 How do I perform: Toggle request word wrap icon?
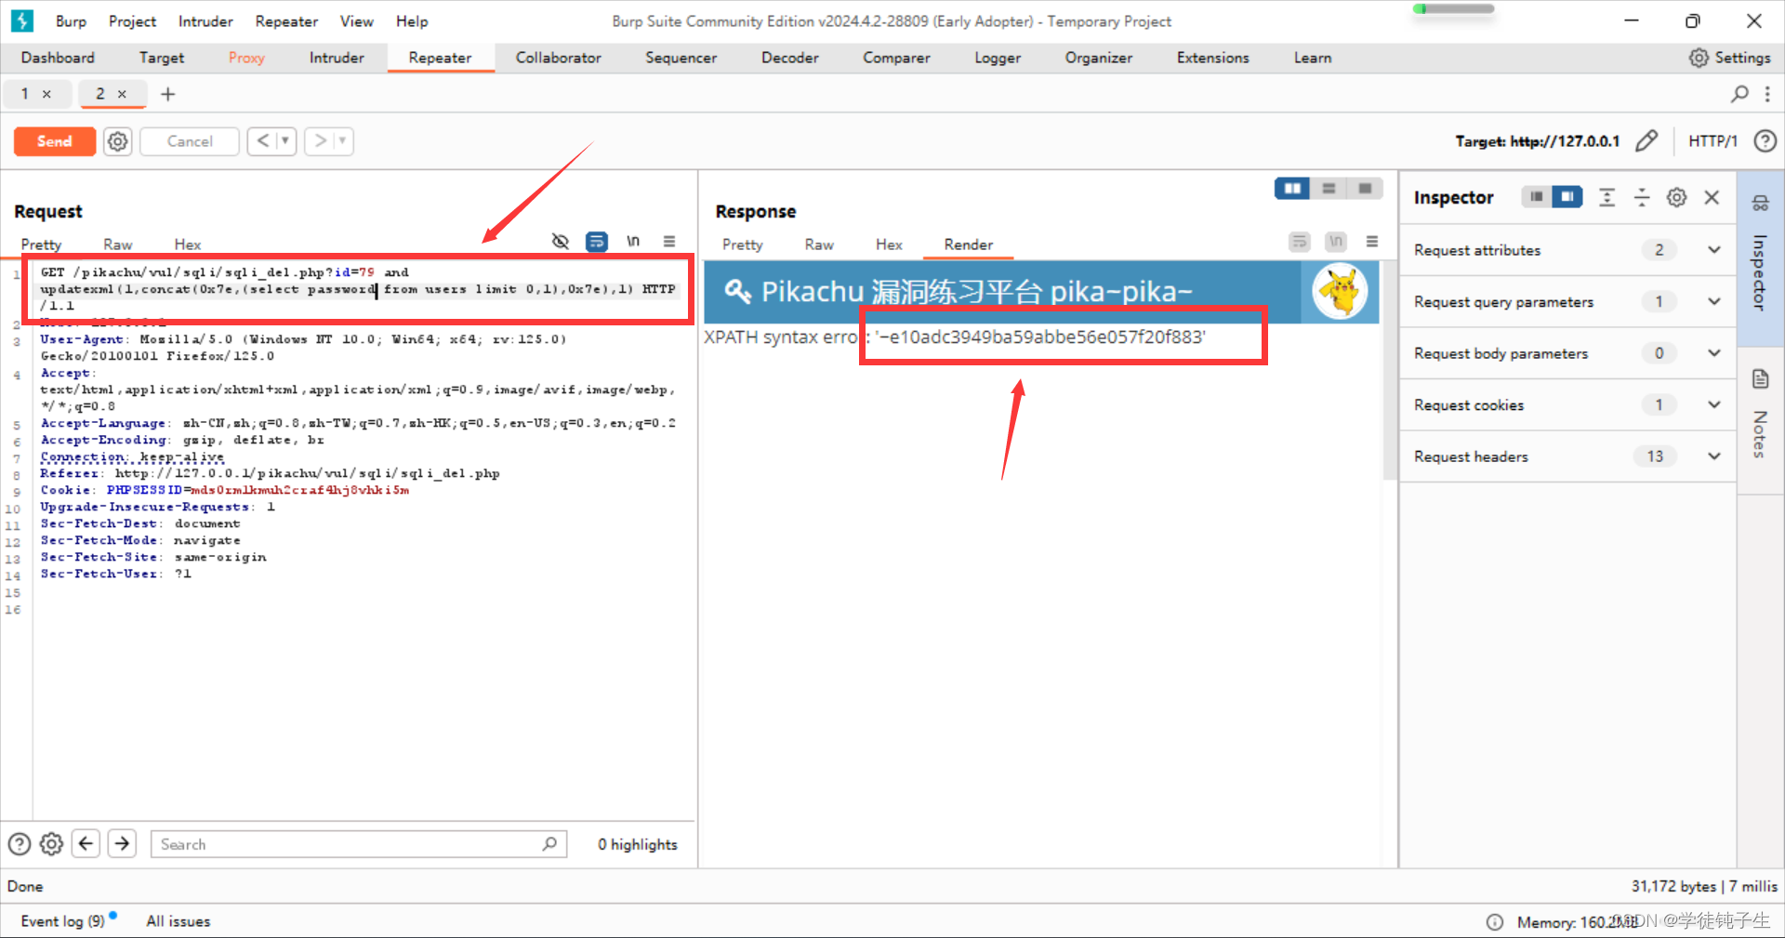[x=596, y=242]
